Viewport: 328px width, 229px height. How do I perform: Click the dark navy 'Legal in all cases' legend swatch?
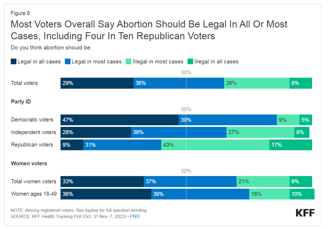[13, 62]
